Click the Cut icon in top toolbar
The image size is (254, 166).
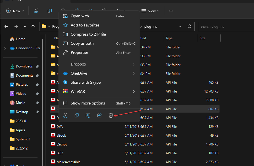point(36,11)
